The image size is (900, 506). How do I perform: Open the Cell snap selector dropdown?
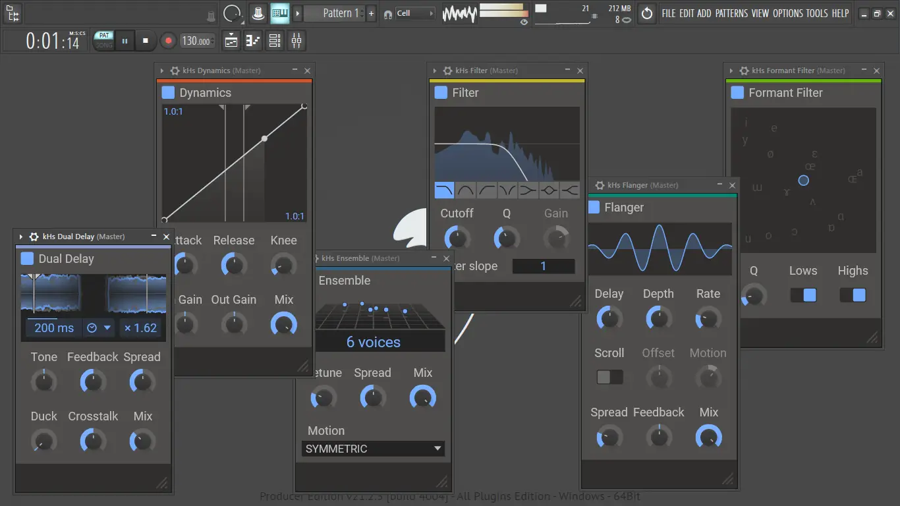click(415, 13)
